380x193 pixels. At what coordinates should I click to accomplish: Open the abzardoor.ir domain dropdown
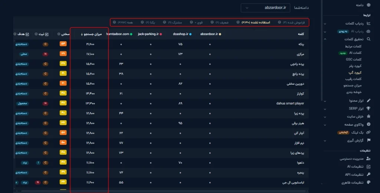tap(265, 8)
